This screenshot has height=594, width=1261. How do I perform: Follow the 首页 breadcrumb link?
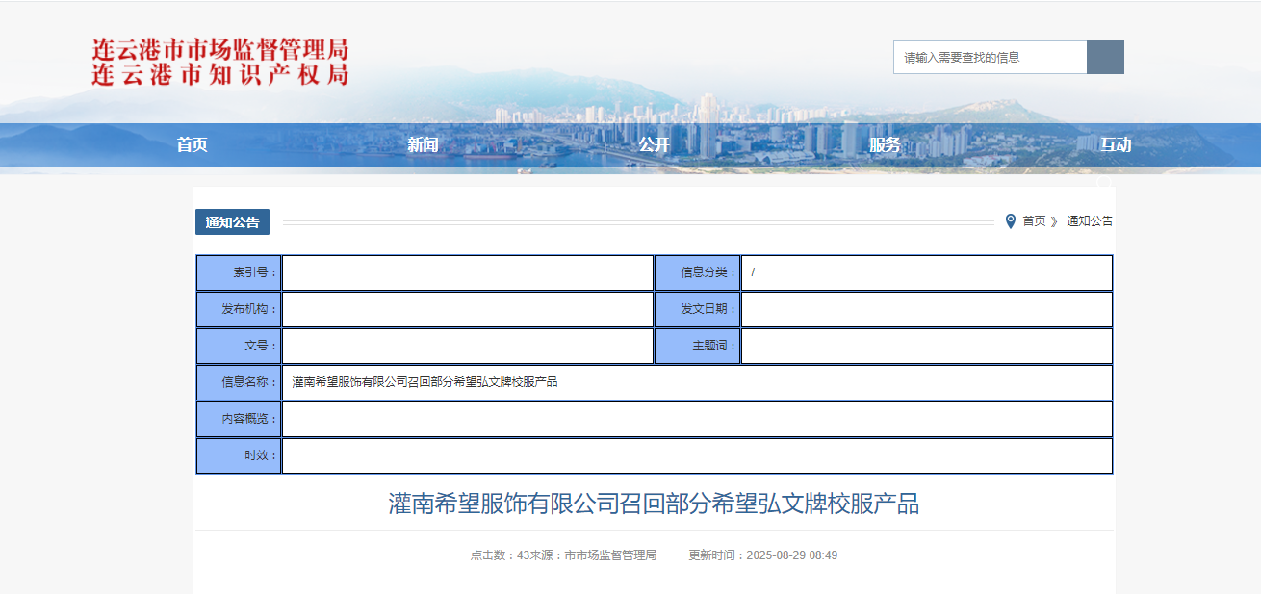[x=1034, y=221]
